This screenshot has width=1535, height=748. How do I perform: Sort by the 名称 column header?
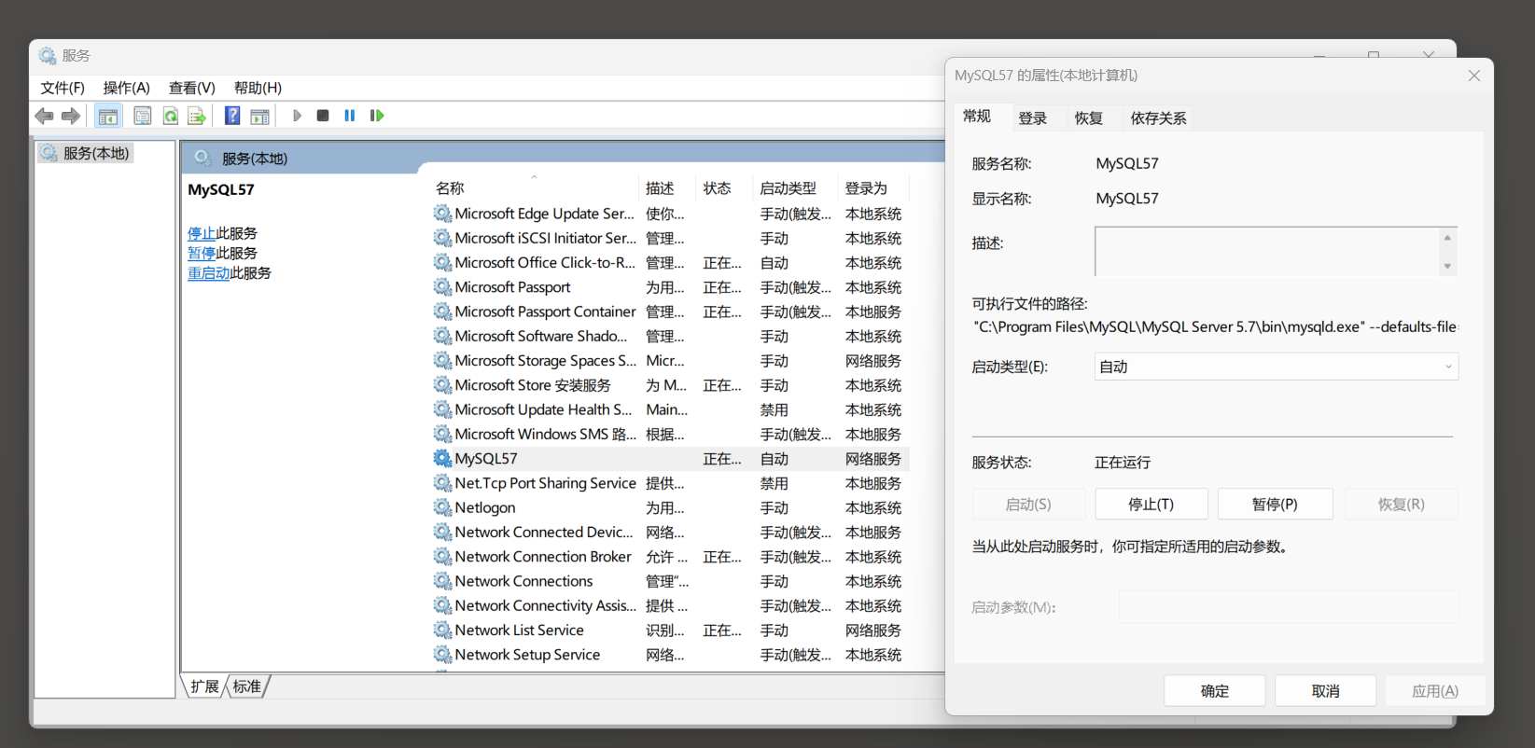point(534,188)
